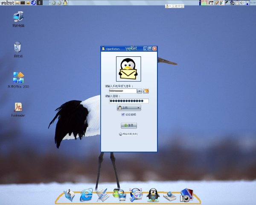Open the Yeket start menu button

click(x=7, y=3)
